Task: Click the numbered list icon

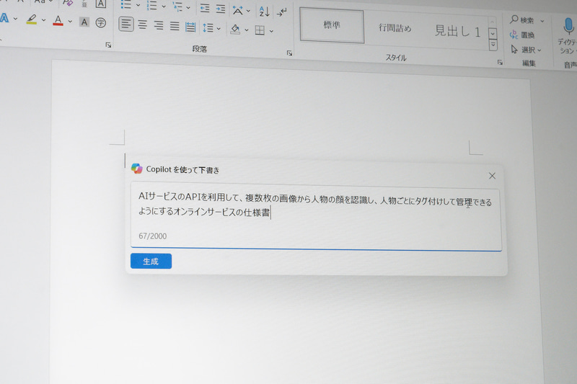Action: 152,6
